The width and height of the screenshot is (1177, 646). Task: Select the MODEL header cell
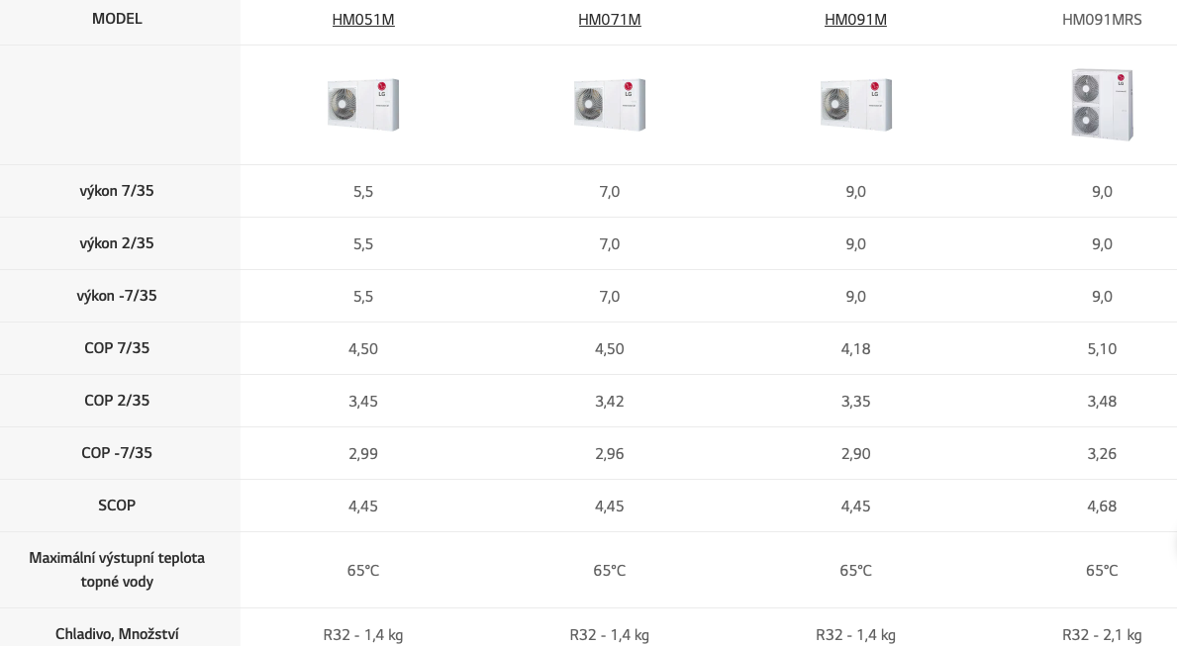[117, 19]
